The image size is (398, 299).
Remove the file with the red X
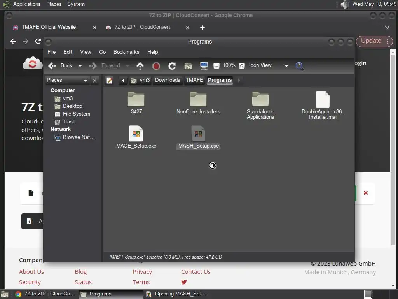point(365,193)
